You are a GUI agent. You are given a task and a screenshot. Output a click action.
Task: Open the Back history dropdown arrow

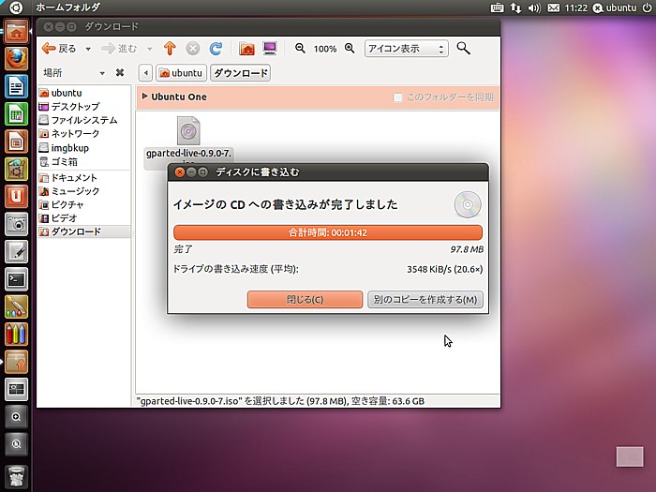[88, 49]
